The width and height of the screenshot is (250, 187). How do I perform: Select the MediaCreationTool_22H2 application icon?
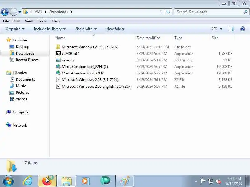pos(58,73)
